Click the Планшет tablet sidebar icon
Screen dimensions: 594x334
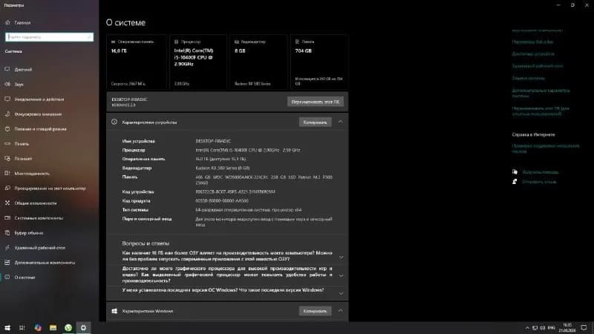[7, 158]
